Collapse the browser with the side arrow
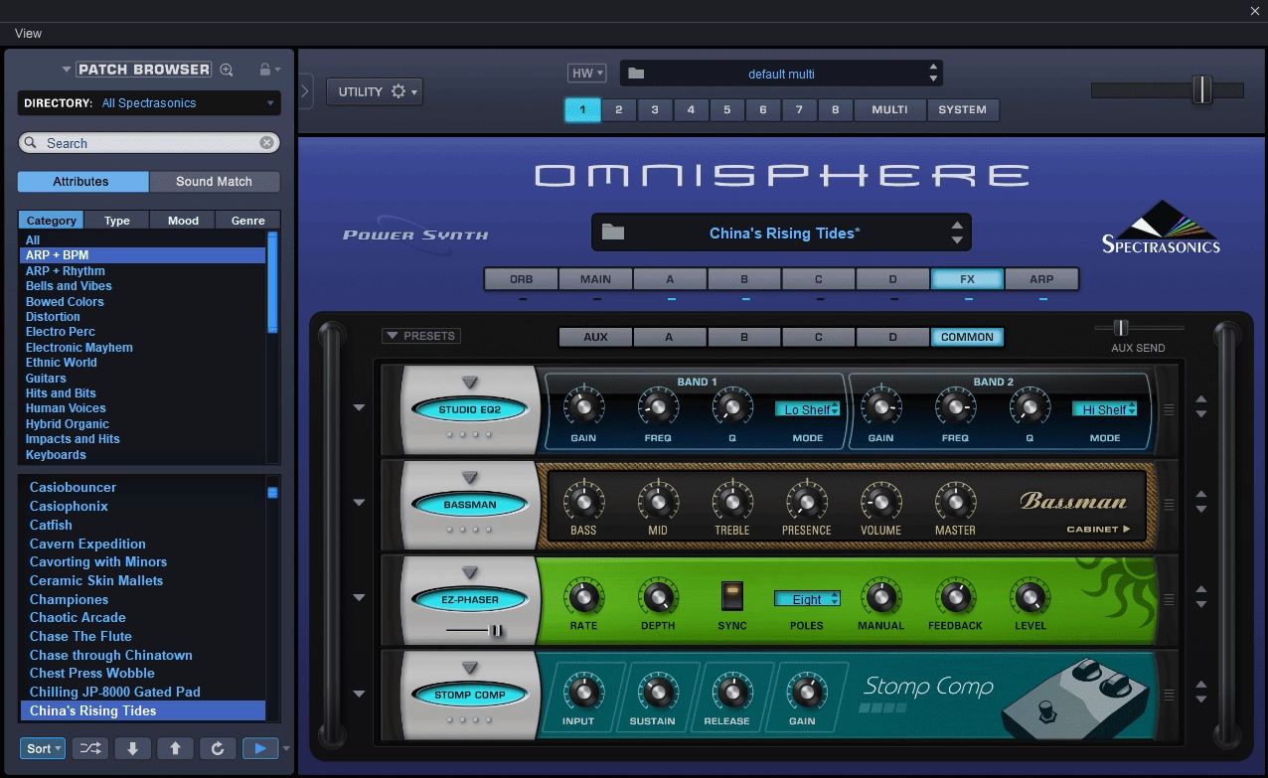 pyautogui.click(x=305, y=91)
